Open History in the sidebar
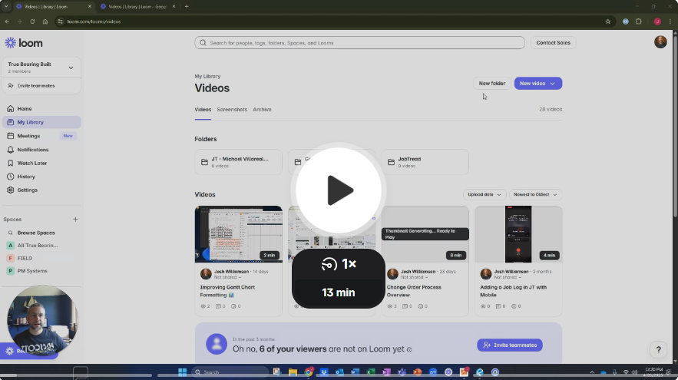678x380 pixels. pos(41,177)
